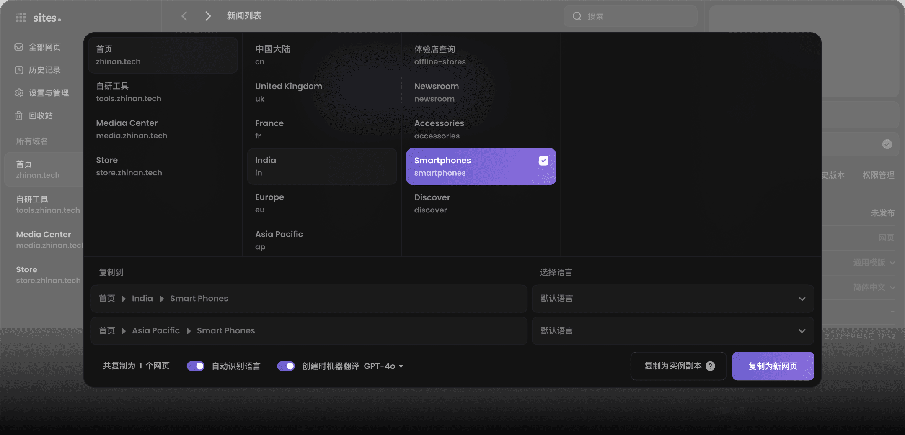
Task: Uncheck the Smartphones checkbox
Action: coord(543,161)
